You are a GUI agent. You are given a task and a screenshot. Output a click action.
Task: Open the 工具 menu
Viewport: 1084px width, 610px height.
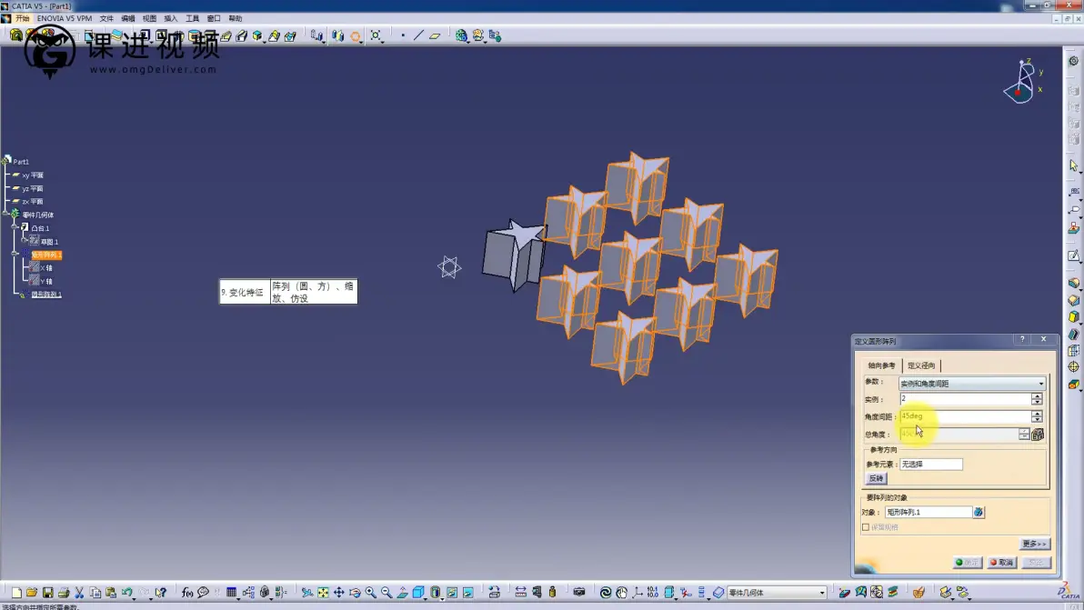click(192, 19)
